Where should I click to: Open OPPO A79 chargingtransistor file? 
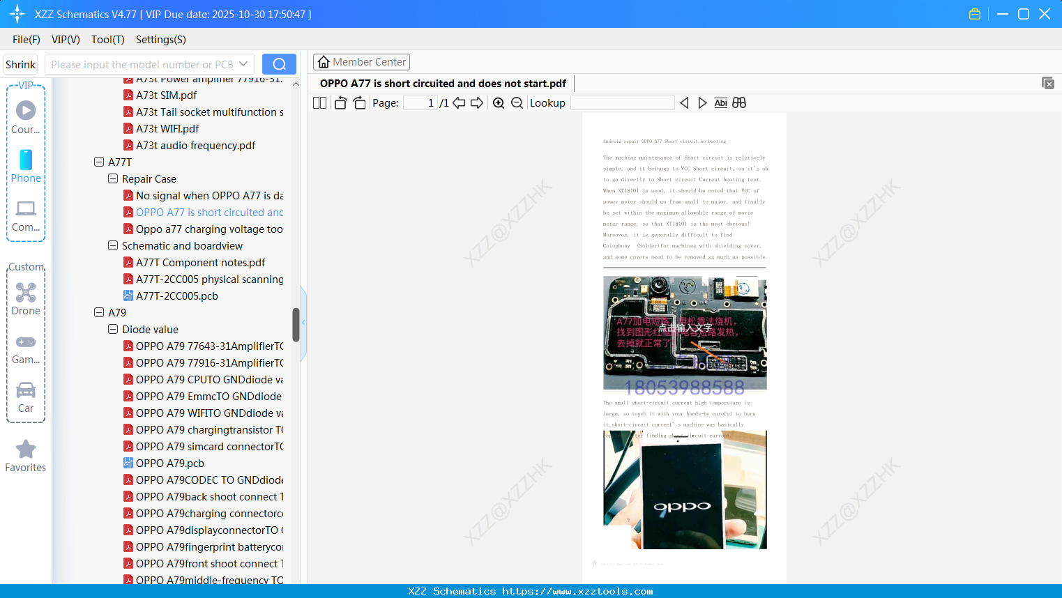(203, 430)
